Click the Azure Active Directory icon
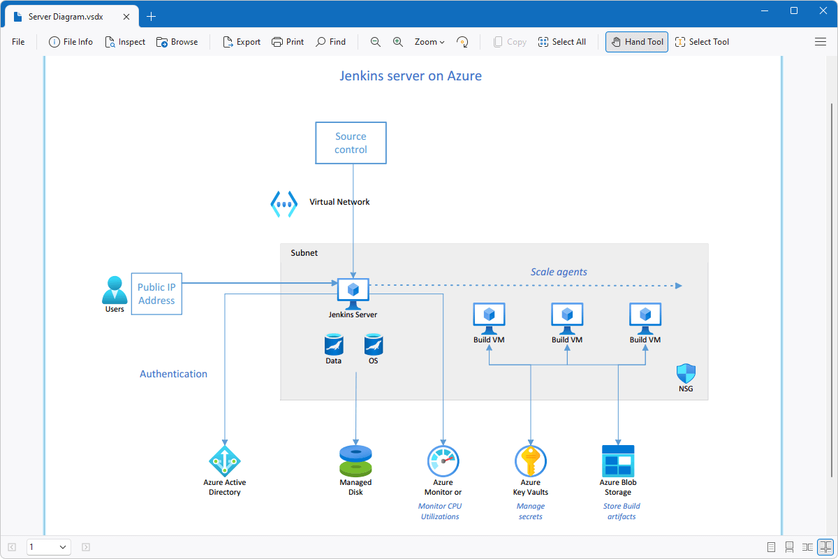 pyautogui.click(x=225, y=461)
